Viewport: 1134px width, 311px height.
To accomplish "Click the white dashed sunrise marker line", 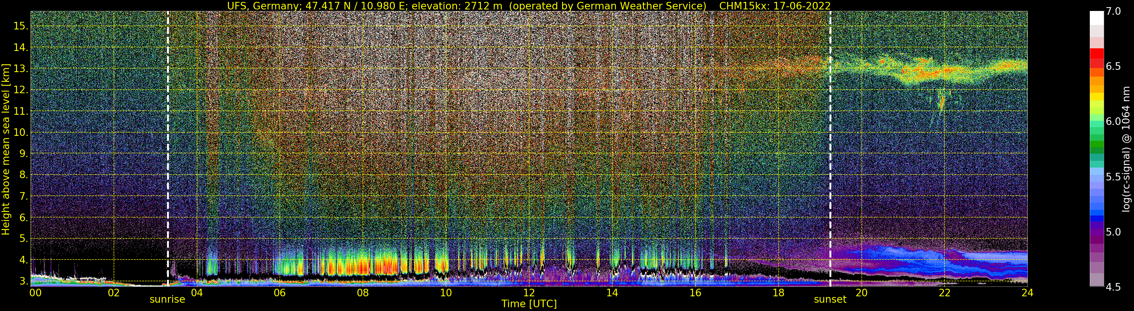I will 168,149.
